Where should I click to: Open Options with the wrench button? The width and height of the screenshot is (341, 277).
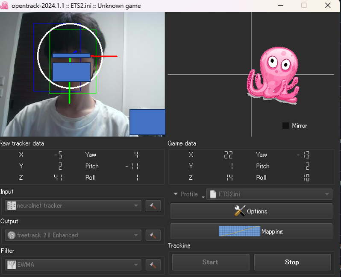point(251,211)
